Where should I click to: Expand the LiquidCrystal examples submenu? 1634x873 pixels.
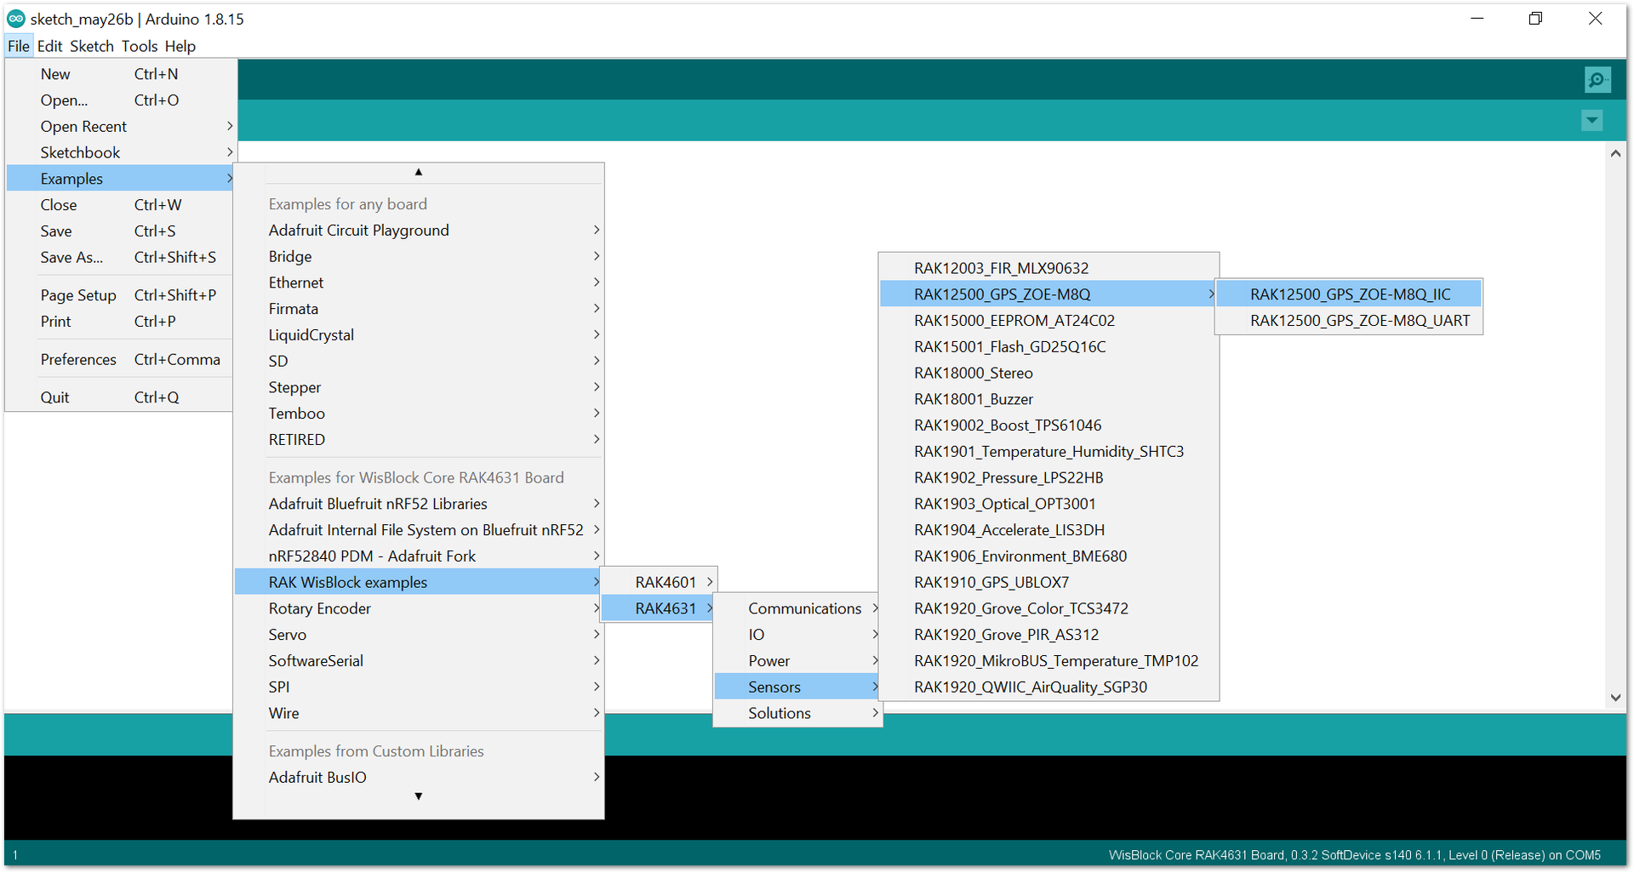[x=419, y=335]
